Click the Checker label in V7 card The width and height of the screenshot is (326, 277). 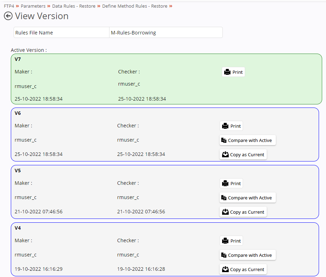[129, 72]
